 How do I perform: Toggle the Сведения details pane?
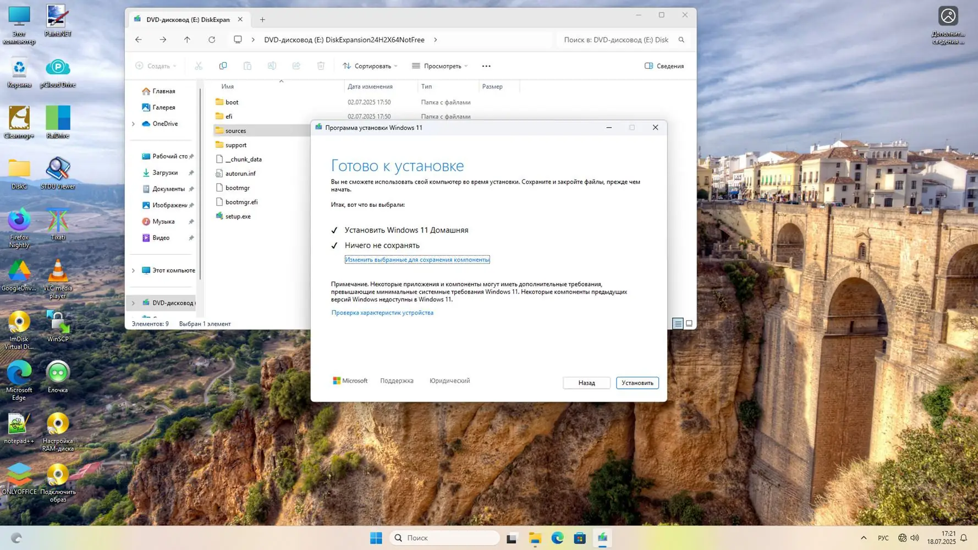pos(664,66)
